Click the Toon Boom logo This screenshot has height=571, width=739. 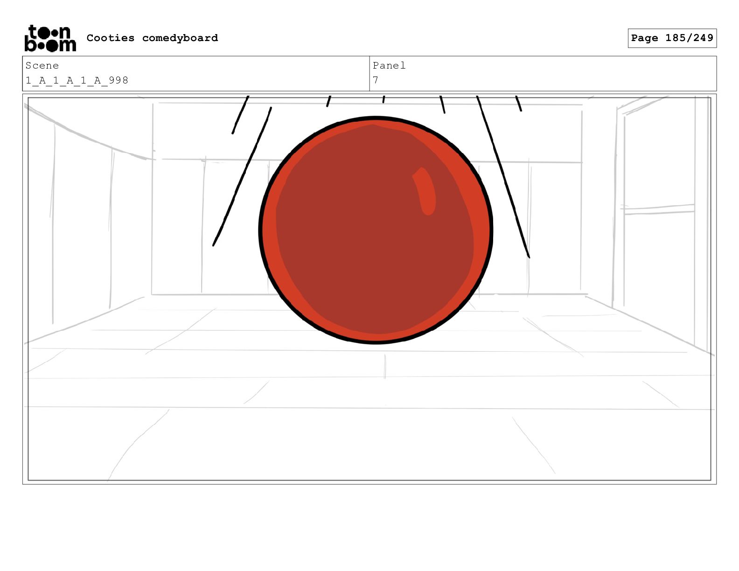[x=50, y=38]
